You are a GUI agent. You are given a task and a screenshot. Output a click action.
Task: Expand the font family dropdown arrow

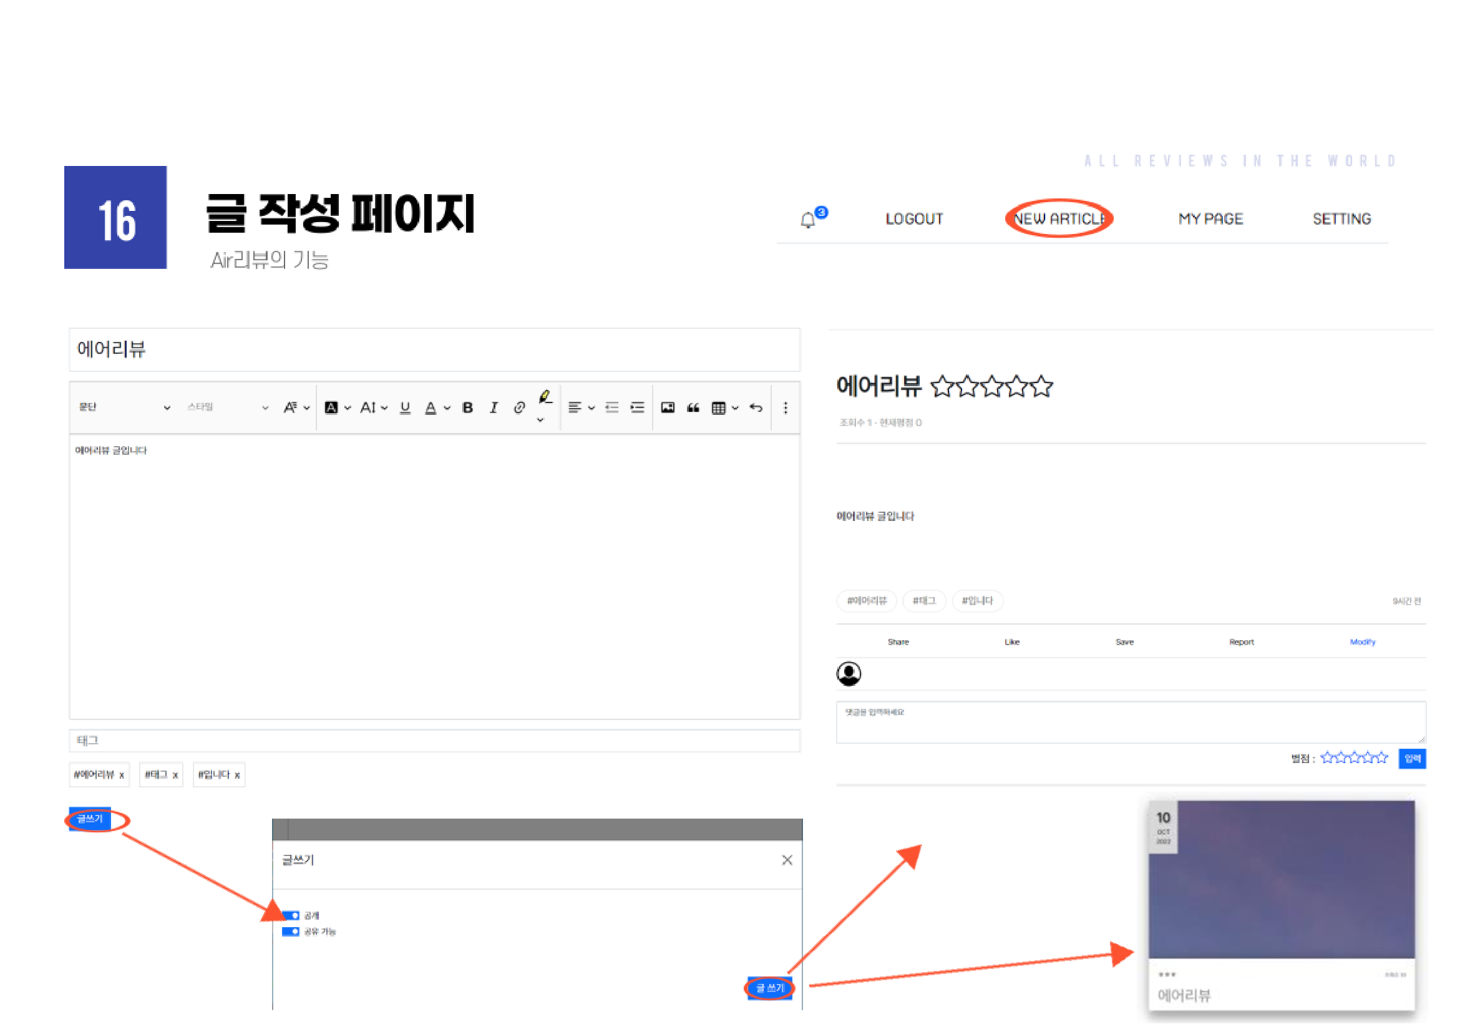click(306, 408)
